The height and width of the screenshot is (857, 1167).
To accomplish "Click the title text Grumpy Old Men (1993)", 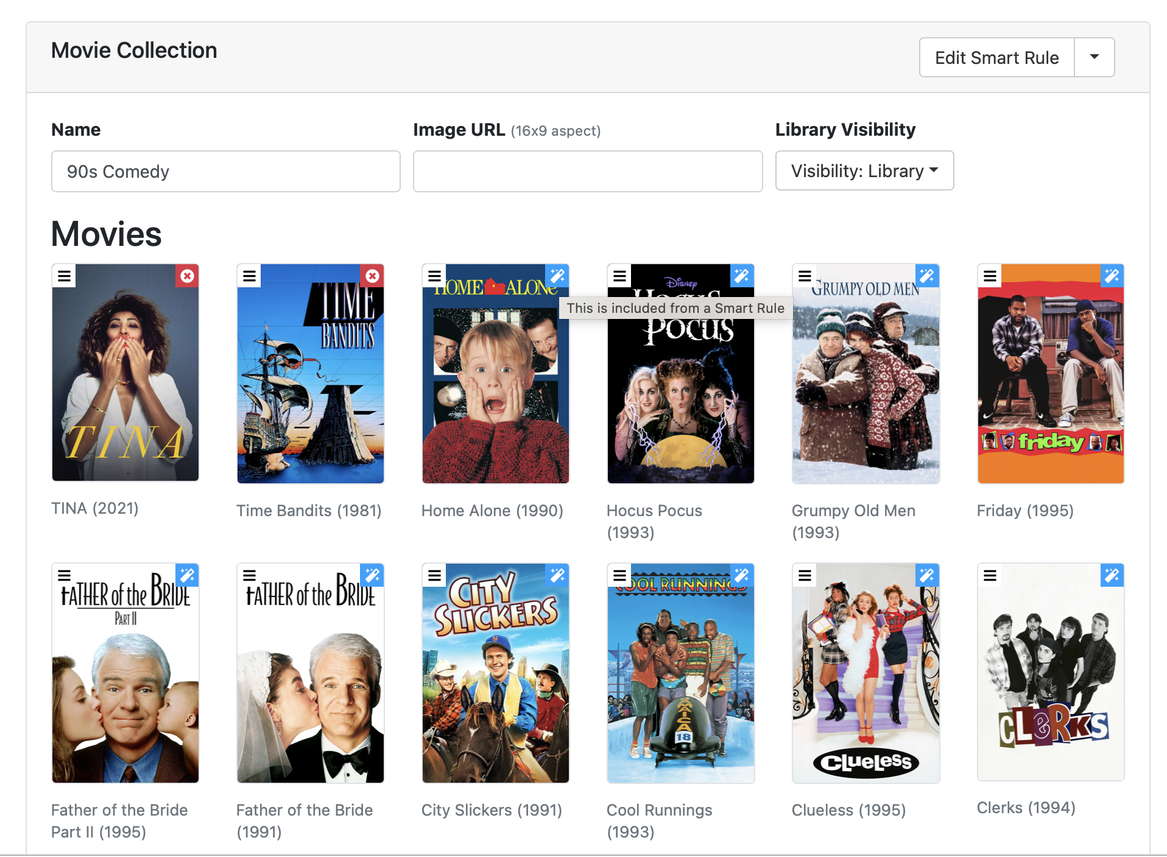I will [853, 522].
